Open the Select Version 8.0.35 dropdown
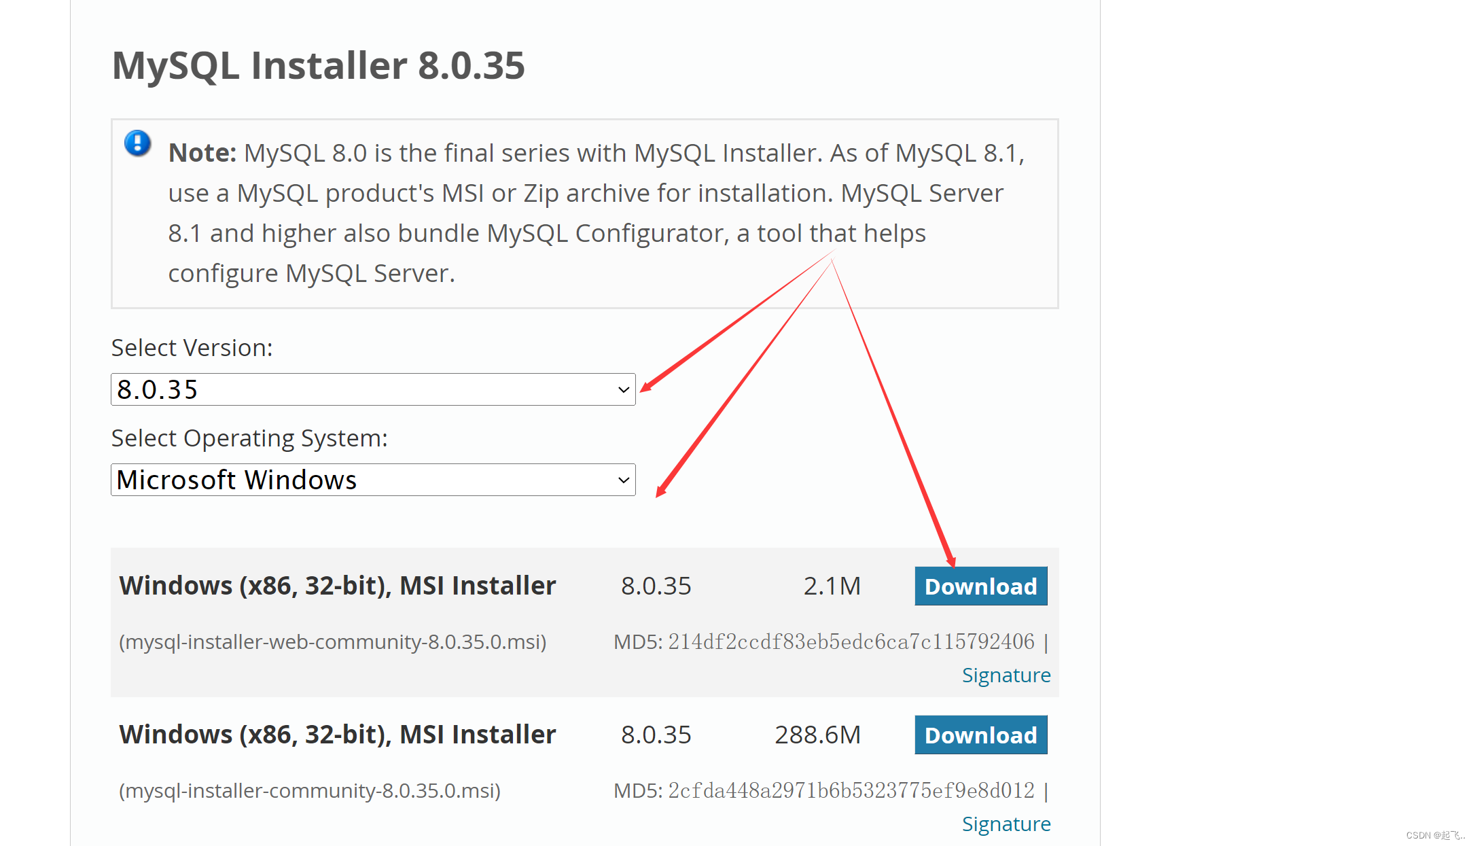 372,389
